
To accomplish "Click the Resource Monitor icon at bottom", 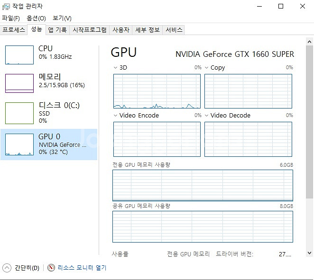I will pos(51,268).
